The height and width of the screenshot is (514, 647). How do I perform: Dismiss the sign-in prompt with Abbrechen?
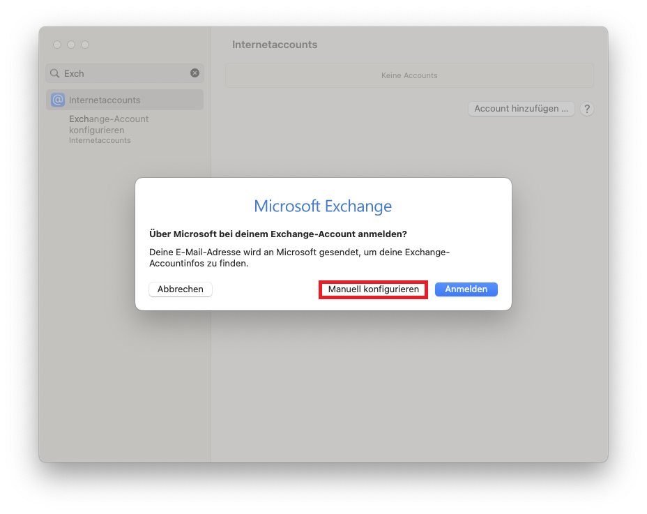[x=180, y=289]
